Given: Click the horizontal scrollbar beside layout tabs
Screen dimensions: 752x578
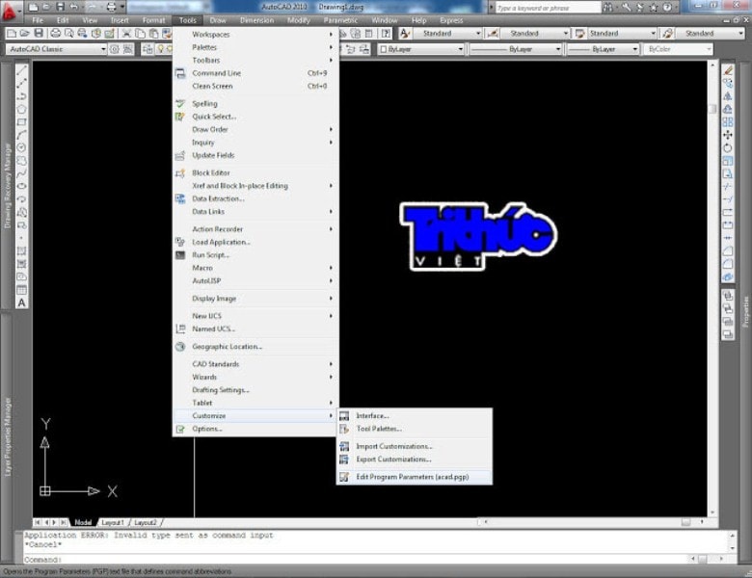Looking at the screenshot, I should pos(594,522).
